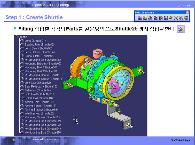Select the Shuttle icon in DMU Simulation toolbar
Viewport: 195px width, 145px height.
pyautogui.click(x=181, y=18)
